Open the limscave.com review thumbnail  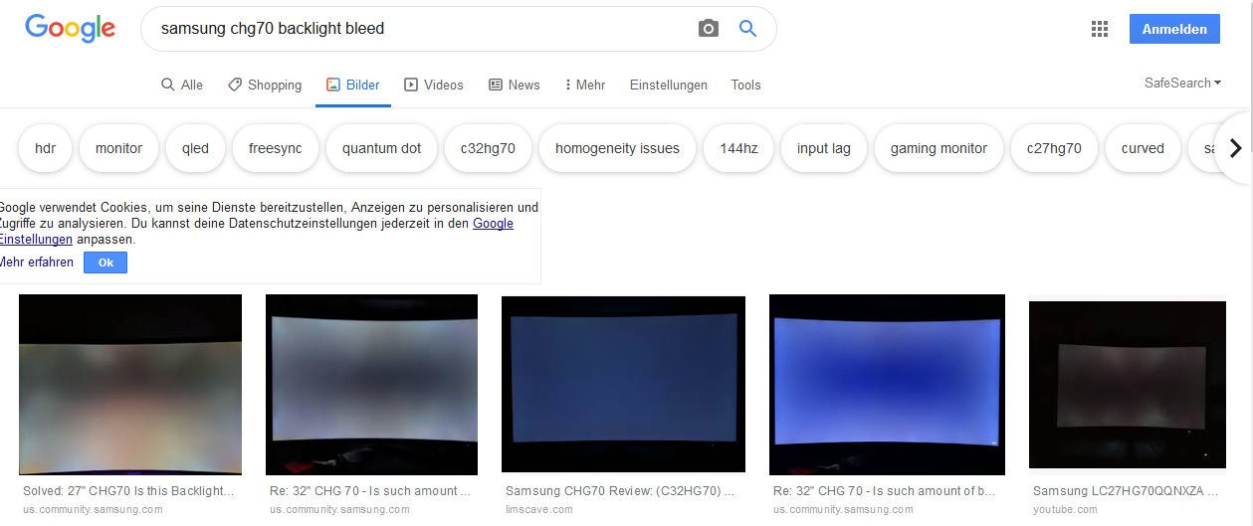coord(623,384)
